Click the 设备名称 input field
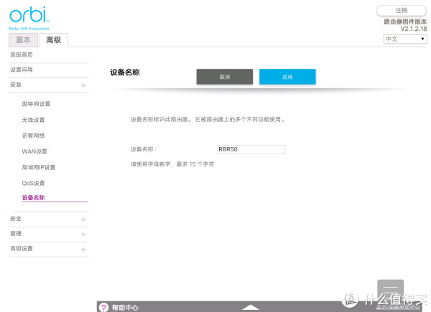Viewport: 431px width, 312px height. coord(251,149)
